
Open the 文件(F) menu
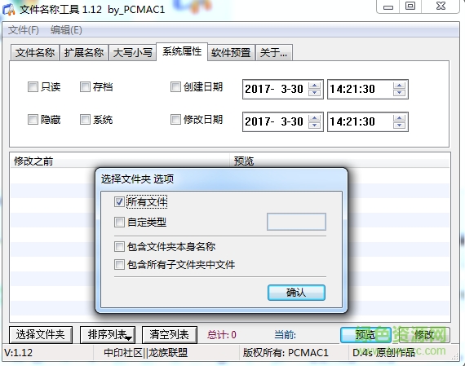click(23, 30)
